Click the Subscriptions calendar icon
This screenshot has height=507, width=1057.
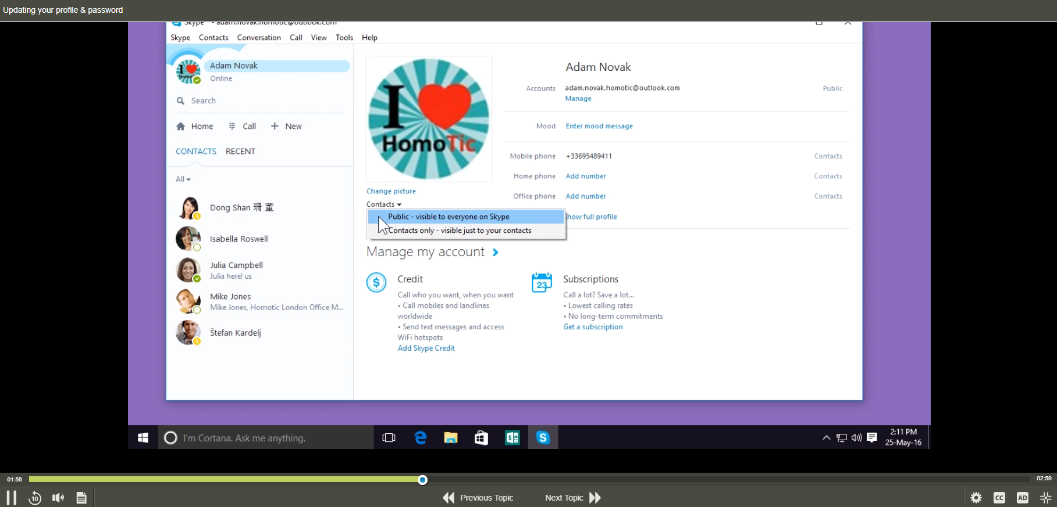[x=542, y=283]
